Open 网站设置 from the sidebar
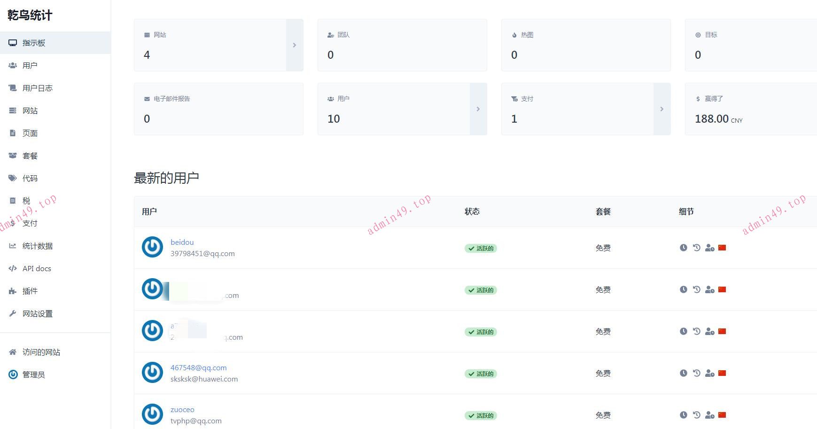 [37, 313]
